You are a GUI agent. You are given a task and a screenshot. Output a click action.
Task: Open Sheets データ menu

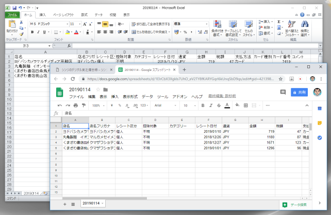[x=147, y=97]
